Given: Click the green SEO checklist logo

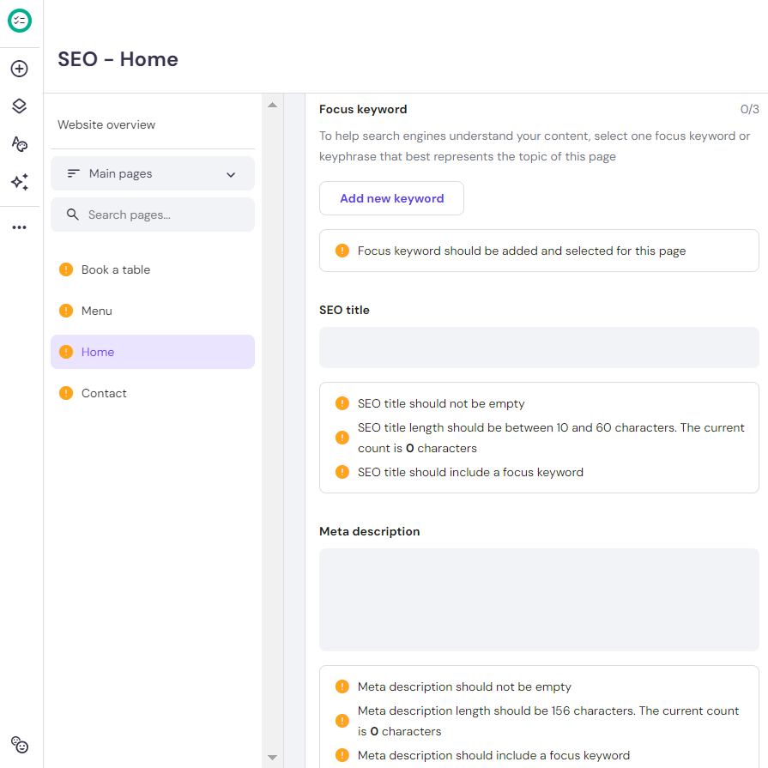Looking at the screenshot, I should (x=19, y=20).
